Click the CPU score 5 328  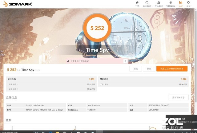184,79
